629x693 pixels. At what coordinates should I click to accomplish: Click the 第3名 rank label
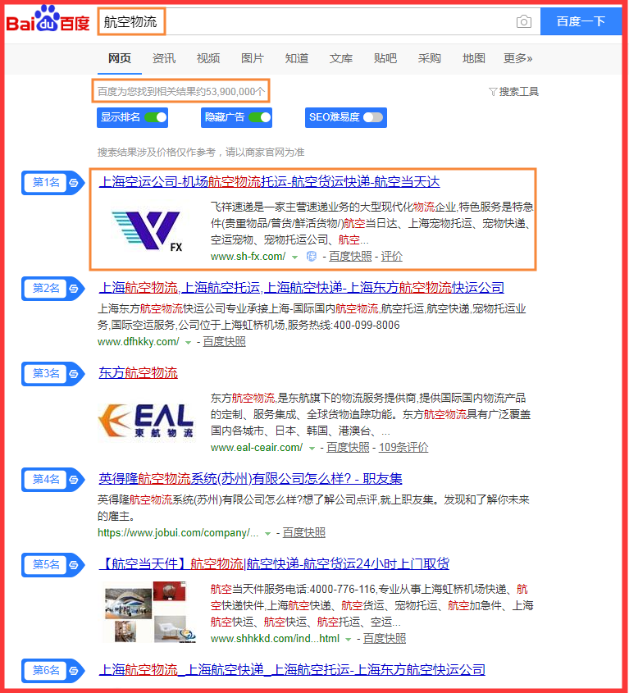[x=46, y=374]
